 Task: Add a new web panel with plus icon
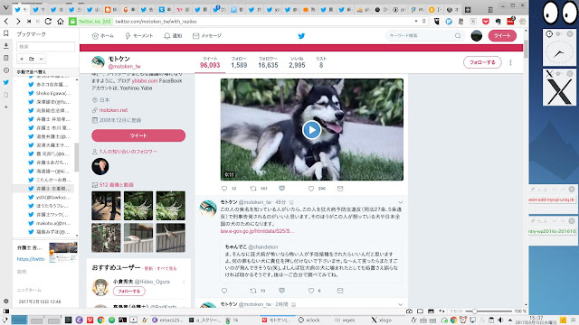coord(6,107)
